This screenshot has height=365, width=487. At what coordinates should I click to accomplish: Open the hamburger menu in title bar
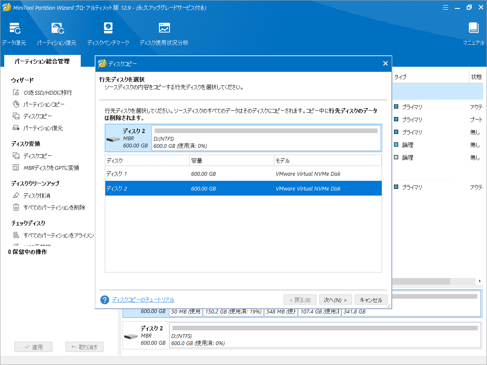coord(446,8)
